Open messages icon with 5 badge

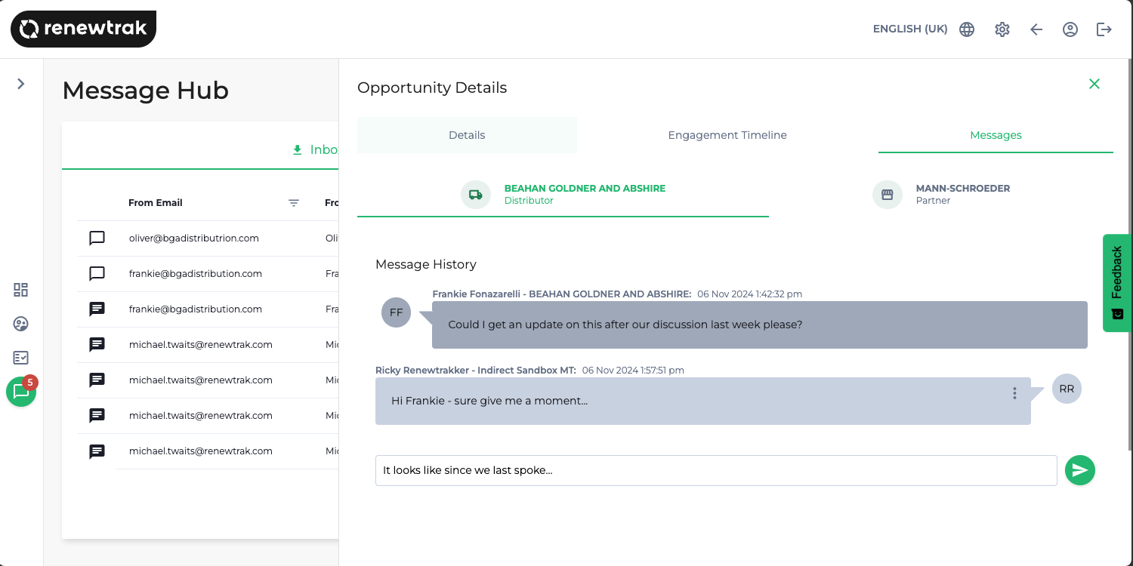21,392
